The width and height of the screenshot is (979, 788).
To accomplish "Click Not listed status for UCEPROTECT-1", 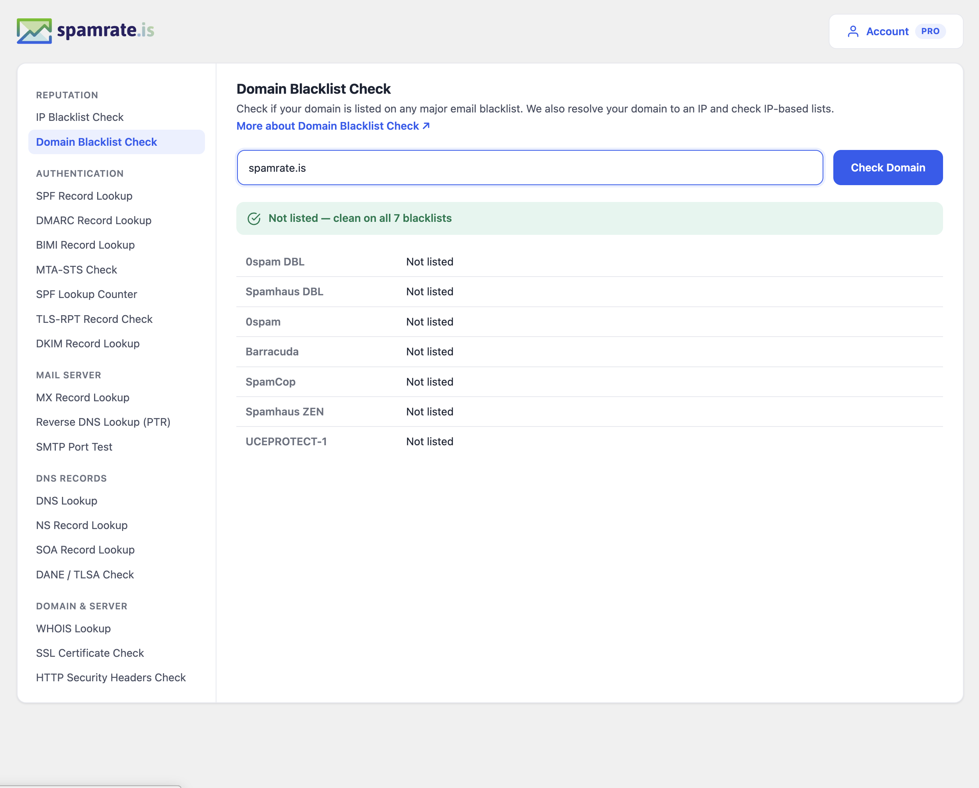I will click(x=429, y=441).
